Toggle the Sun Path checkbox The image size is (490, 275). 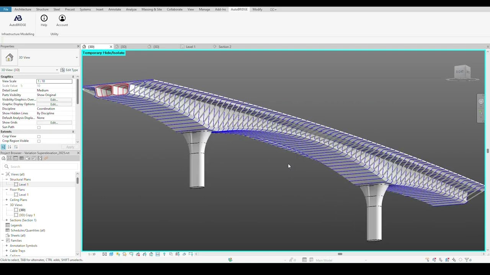point(39,127)
